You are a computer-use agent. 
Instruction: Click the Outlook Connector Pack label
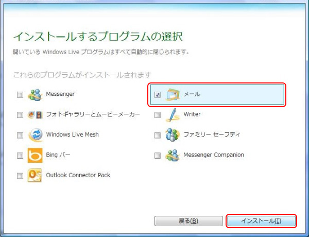tap(78, 175)
